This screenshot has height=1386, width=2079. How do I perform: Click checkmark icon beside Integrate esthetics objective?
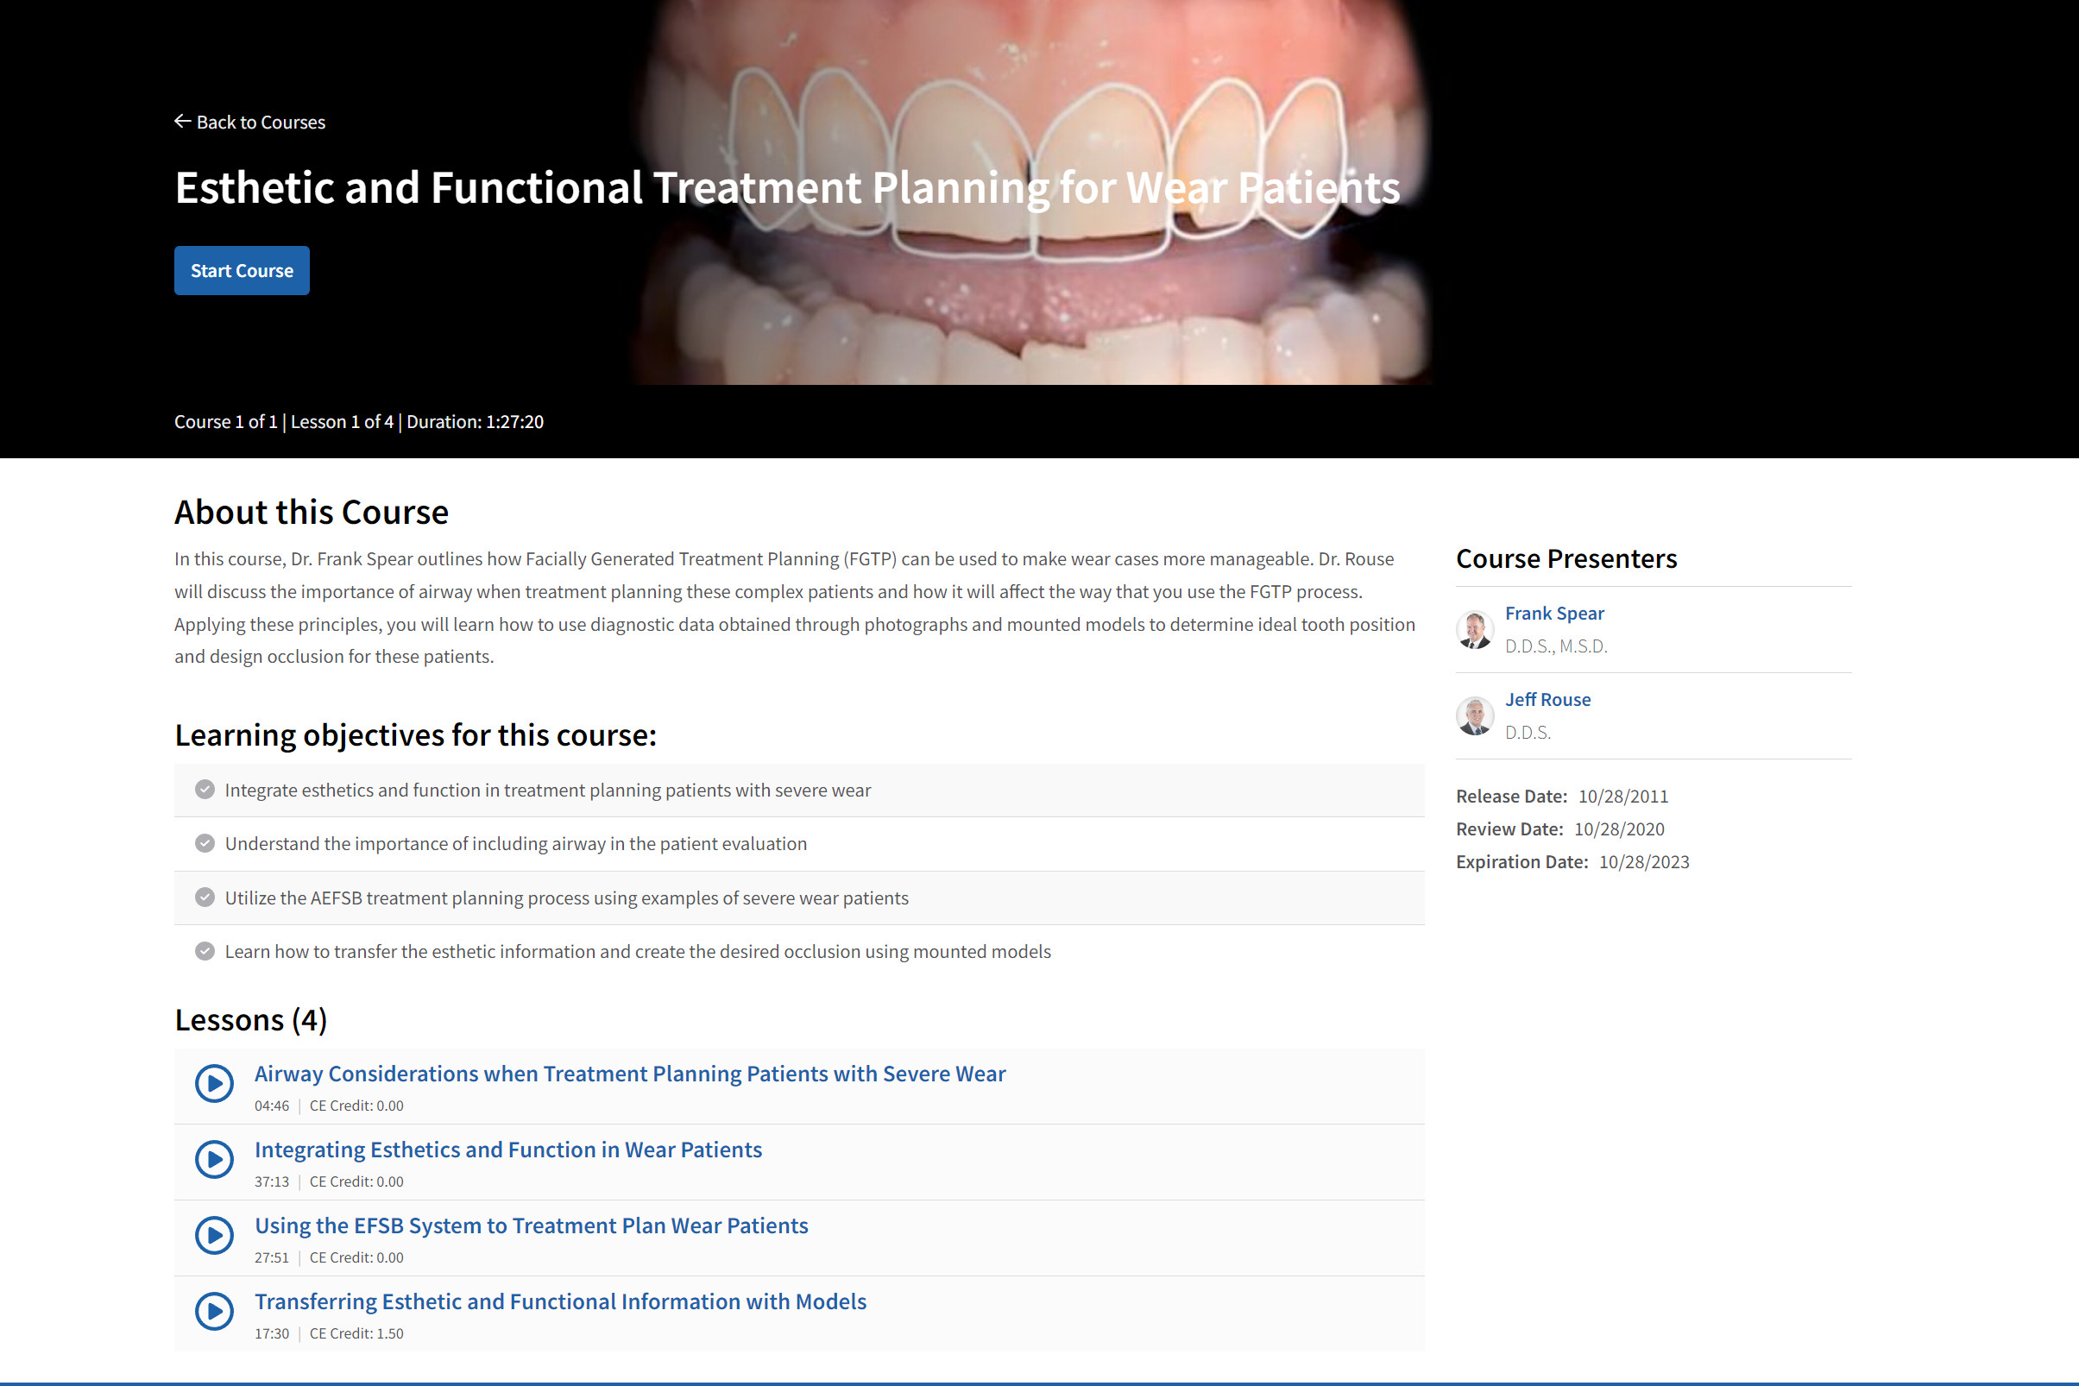205,790
